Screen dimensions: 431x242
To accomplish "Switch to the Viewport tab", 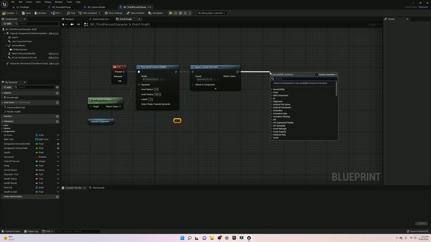I will pos(68,19).
